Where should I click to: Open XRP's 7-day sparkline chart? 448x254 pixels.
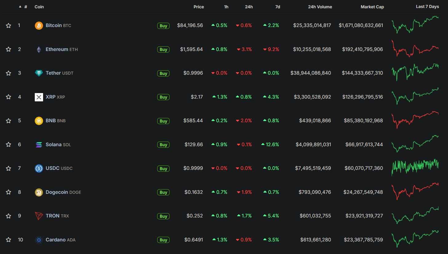pyautogui.click(x=415, y=96)
